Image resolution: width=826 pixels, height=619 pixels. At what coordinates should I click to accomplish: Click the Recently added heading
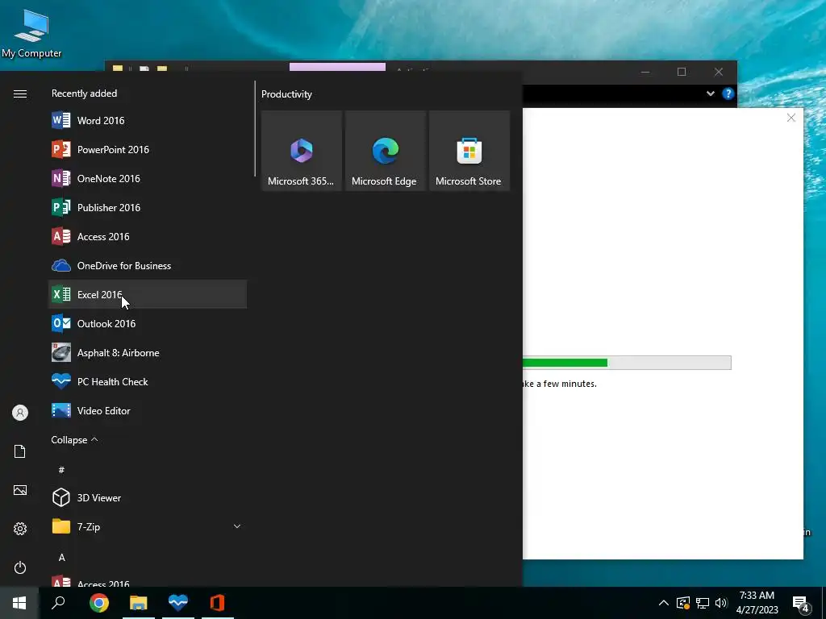84,93
